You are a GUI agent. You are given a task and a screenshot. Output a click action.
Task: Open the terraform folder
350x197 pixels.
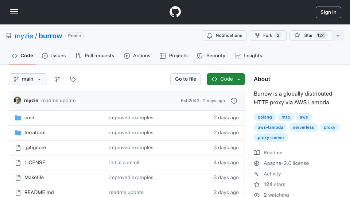click(35, 133)
